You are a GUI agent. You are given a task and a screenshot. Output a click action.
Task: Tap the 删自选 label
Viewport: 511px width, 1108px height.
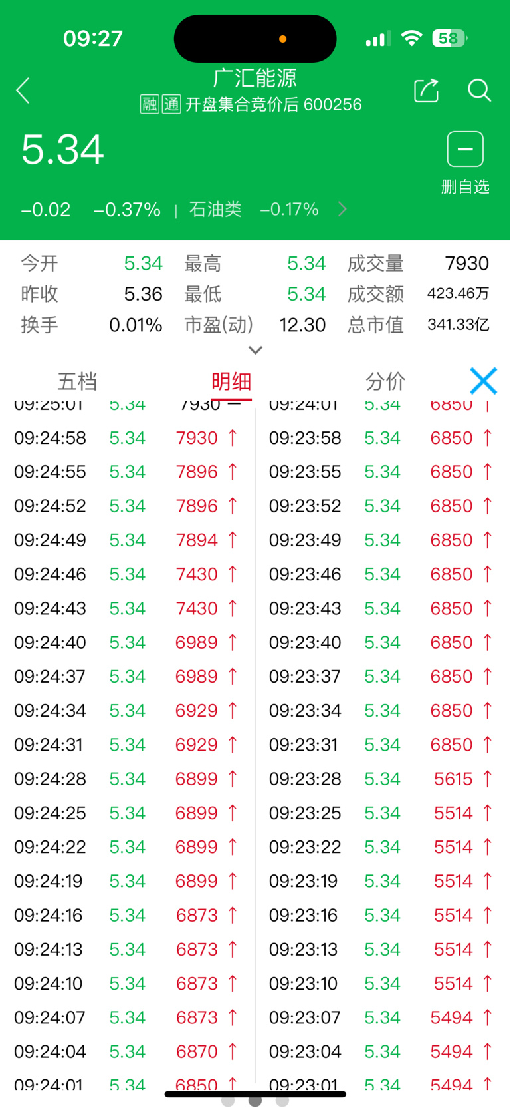[x=465, y=186]
